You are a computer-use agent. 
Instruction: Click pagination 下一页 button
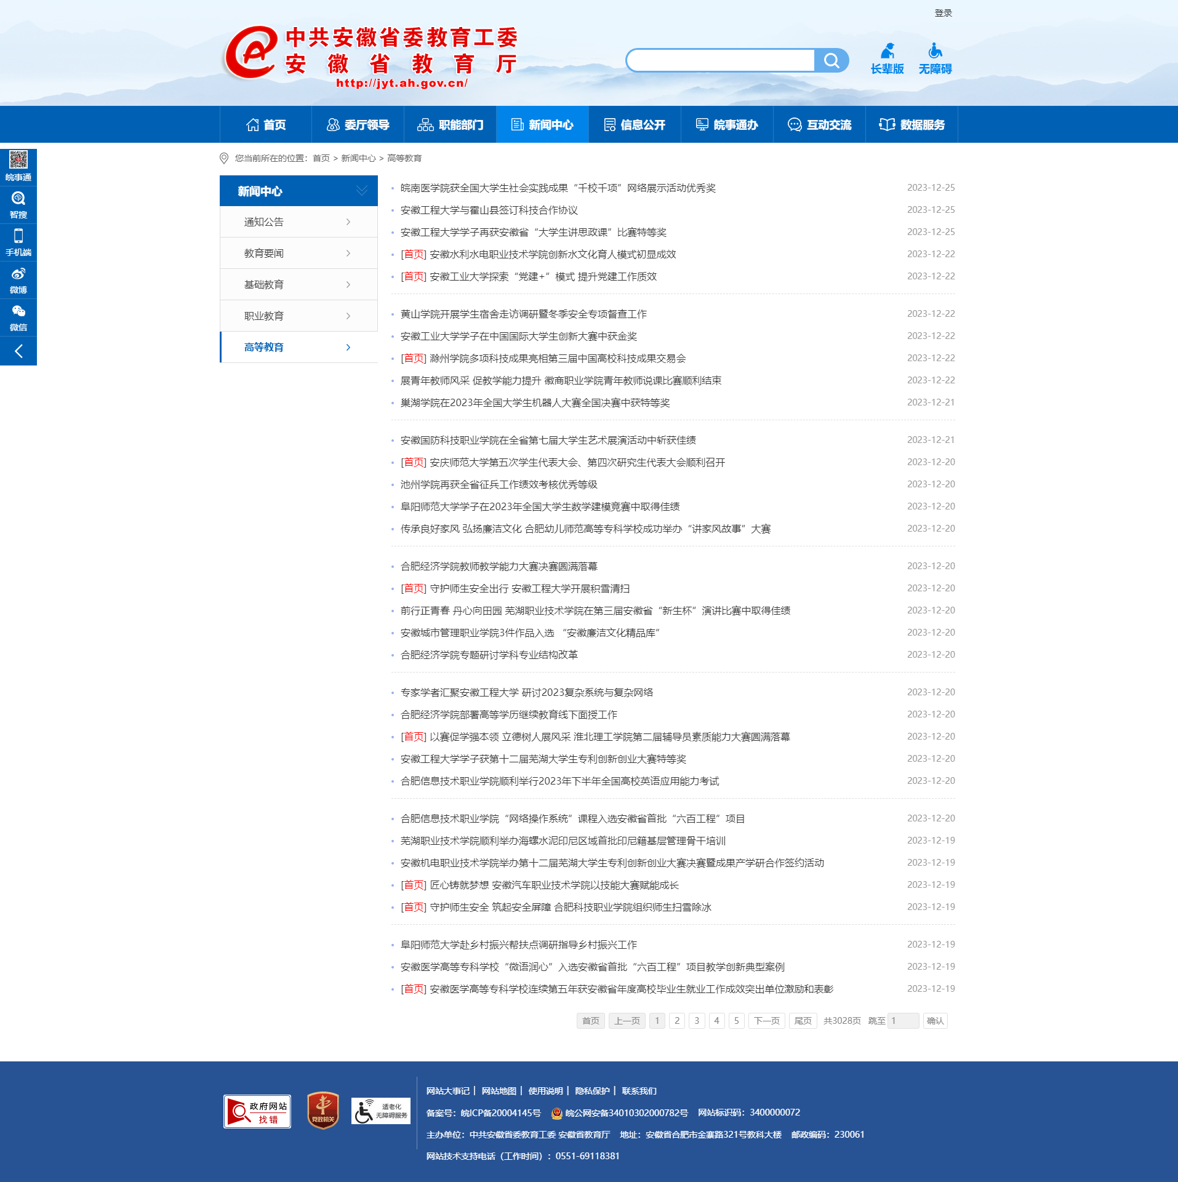767,1021
